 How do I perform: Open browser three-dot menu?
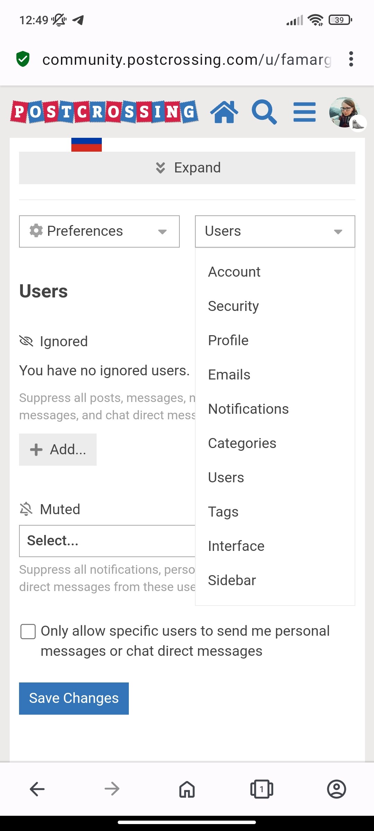tap(351, 59)
